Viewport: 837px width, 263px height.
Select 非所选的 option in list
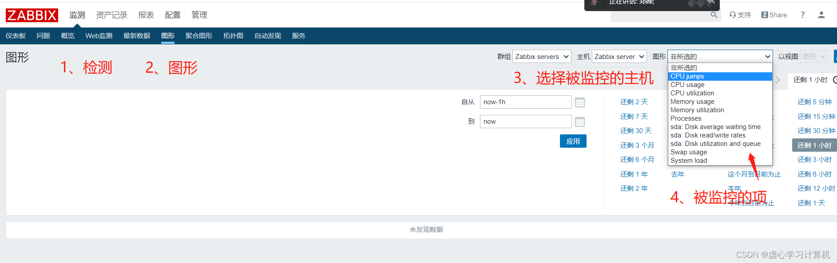tap(720, 68)
